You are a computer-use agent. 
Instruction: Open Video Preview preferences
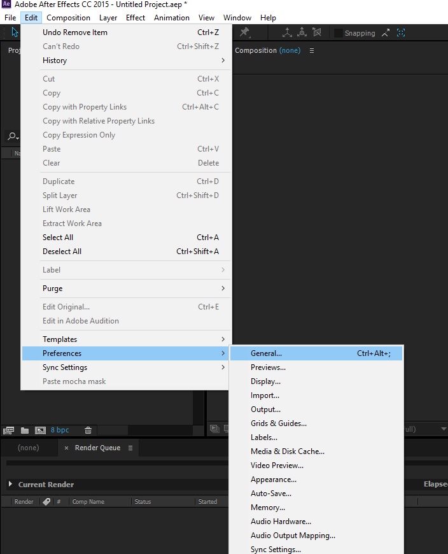[316, 465]
